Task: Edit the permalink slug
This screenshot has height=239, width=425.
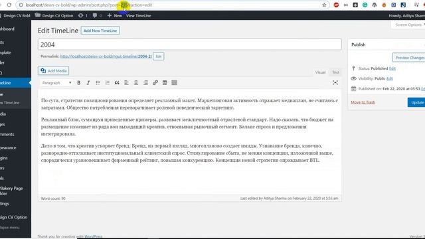Action: (x=159, y=56)
